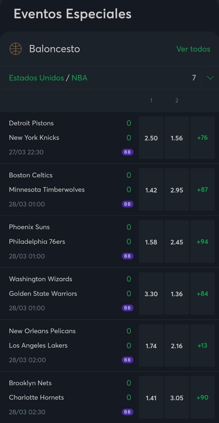Expand +76 more markets for Pistons vs Knicks
Viewport: 219px width, 423px height.
click(x=202, y=138)
